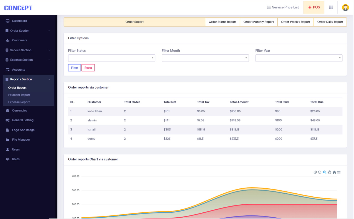Click the CONCEPT logo
354x219 pixels.
(18, 8)
